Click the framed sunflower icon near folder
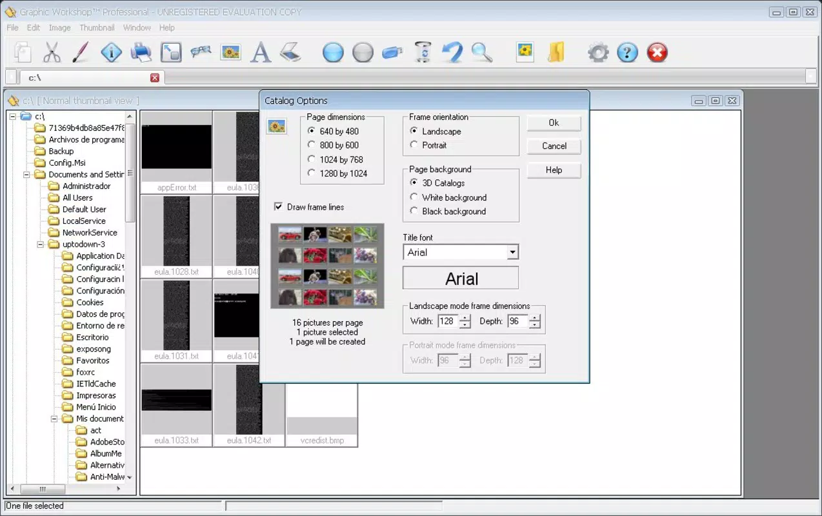The image size is (822, 516). coord(525,52)
